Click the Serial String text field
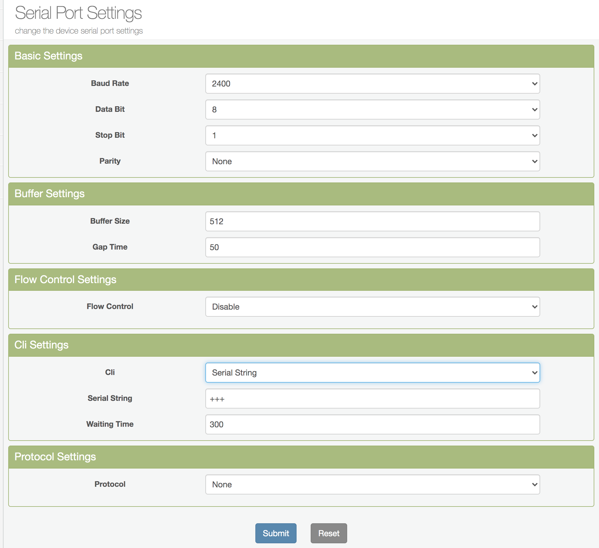Viewport: 599px width, 548px height. tap(372, 398)
